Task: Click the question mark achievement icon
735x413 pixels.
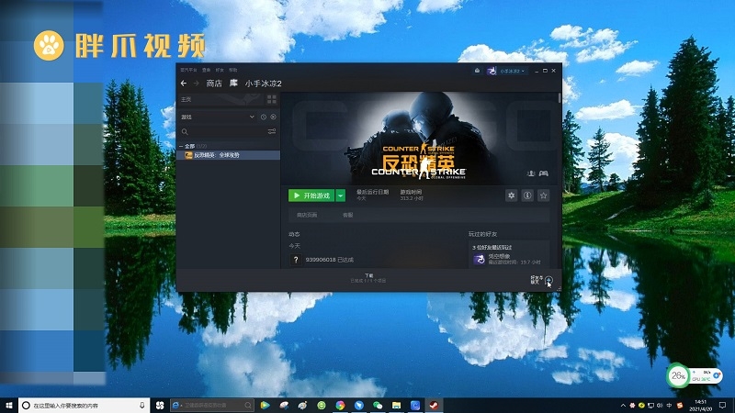Action: (296, 260)
